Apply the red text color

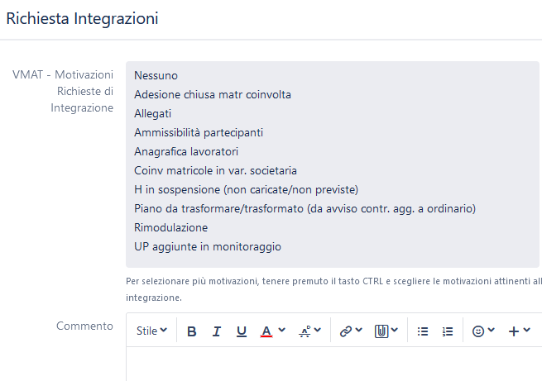(x=266, y=331)
